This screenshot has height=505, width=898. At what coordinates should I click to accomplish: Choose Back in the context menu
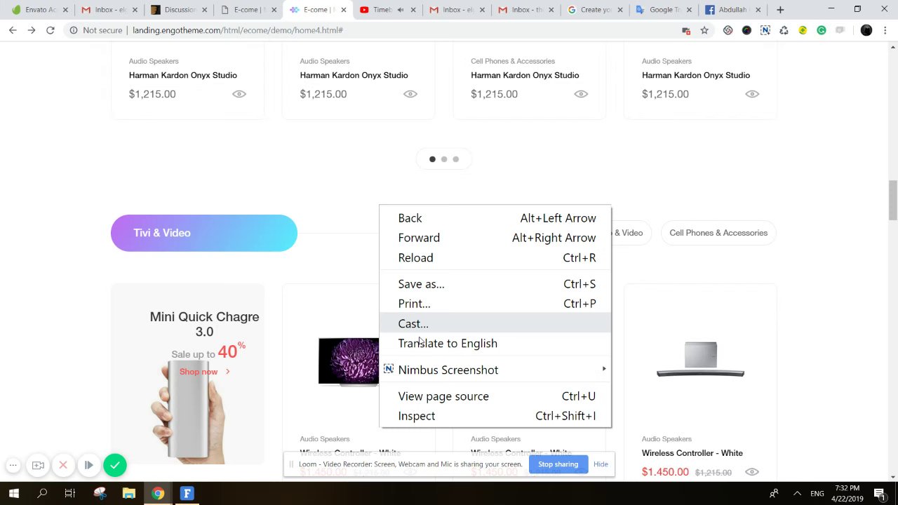pos(495,218)
